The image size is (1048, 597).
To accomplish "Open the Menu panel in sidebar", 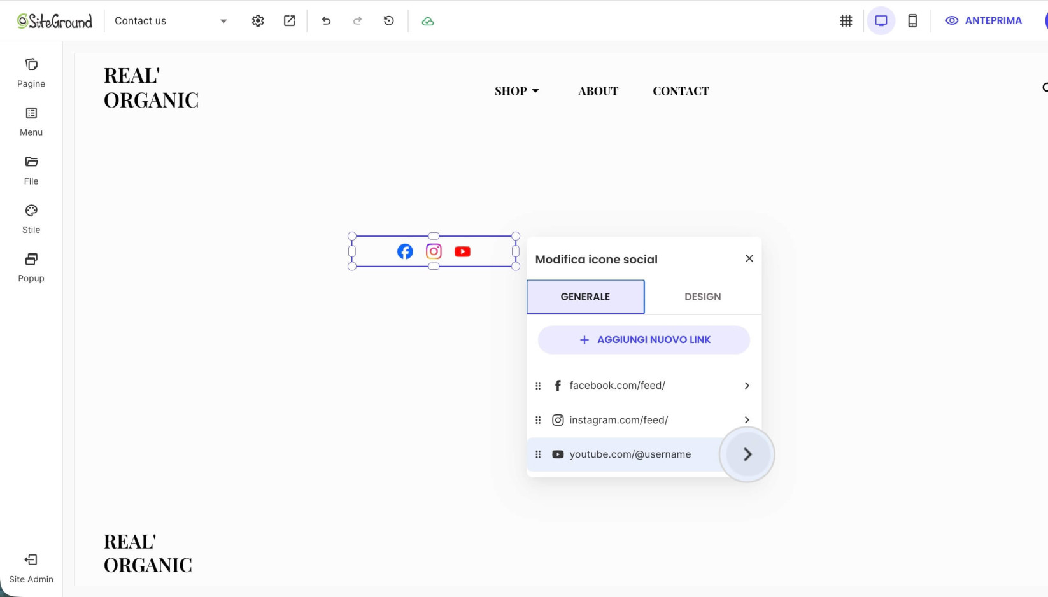I will [x=31, y=122].
